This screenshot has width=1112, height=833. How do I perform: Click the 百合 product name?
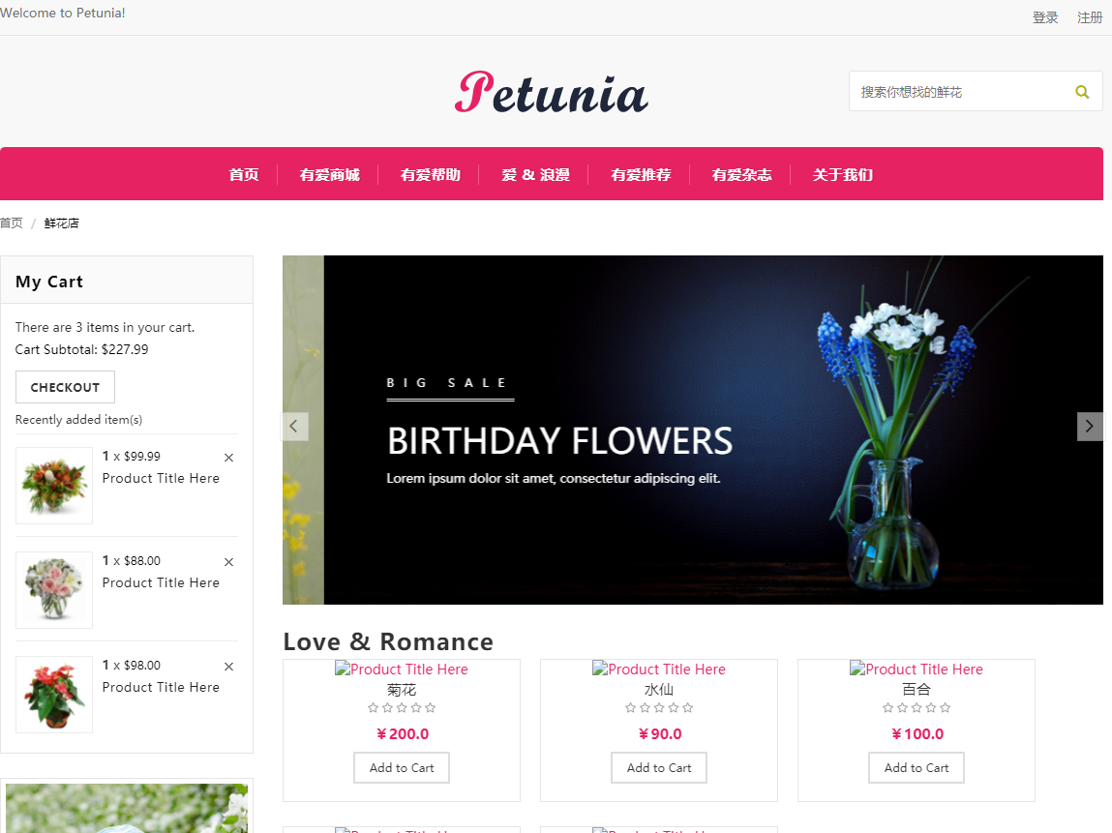(x=917, y=689)
